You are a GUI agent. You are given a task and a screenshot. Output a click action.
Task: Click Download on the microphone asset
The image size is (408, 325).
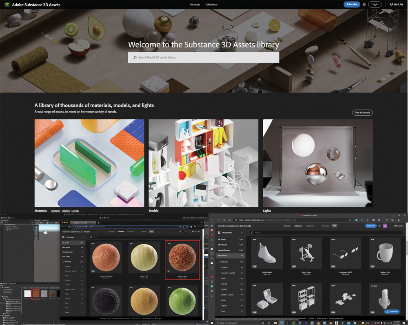point(392,312)
